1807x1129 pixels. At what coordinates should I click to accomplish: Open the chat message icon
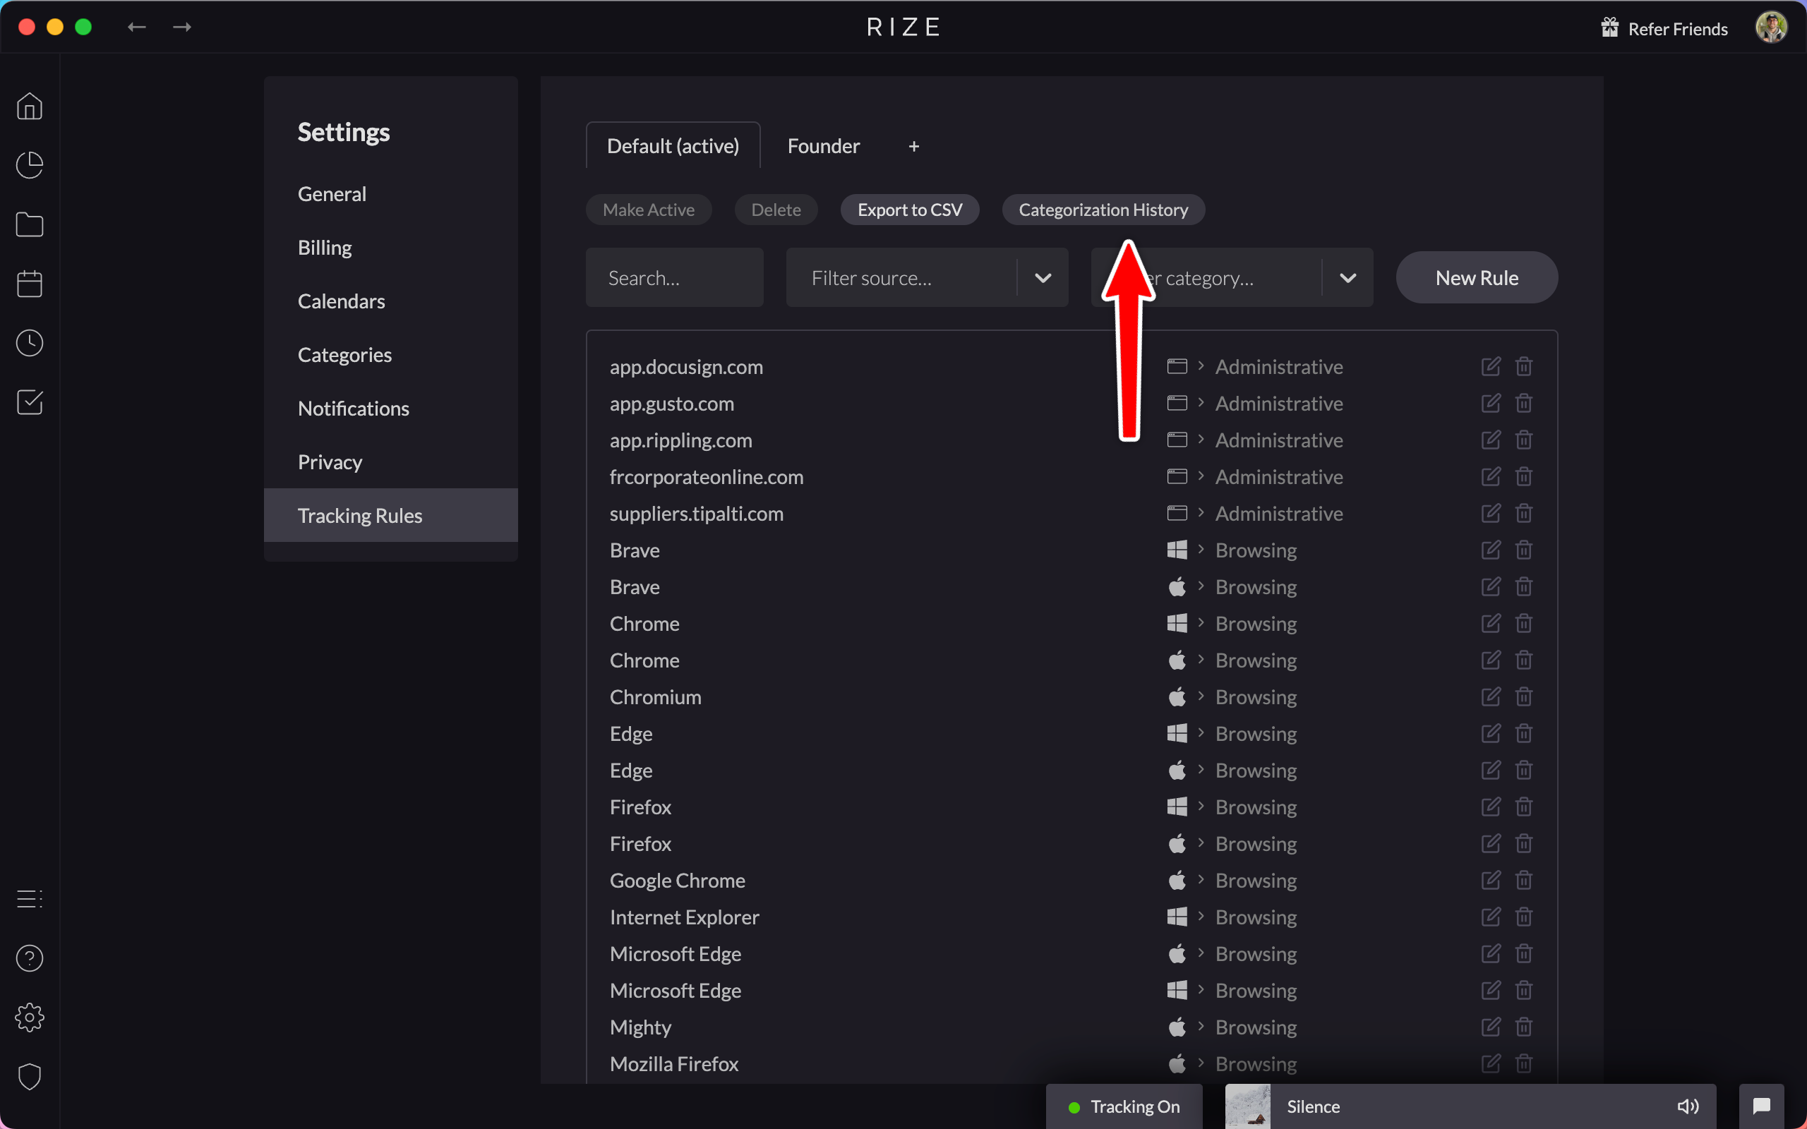tap(1761, 1106)
